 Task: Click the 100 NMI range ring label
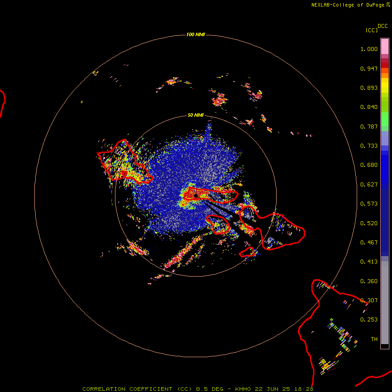(196, 34)
